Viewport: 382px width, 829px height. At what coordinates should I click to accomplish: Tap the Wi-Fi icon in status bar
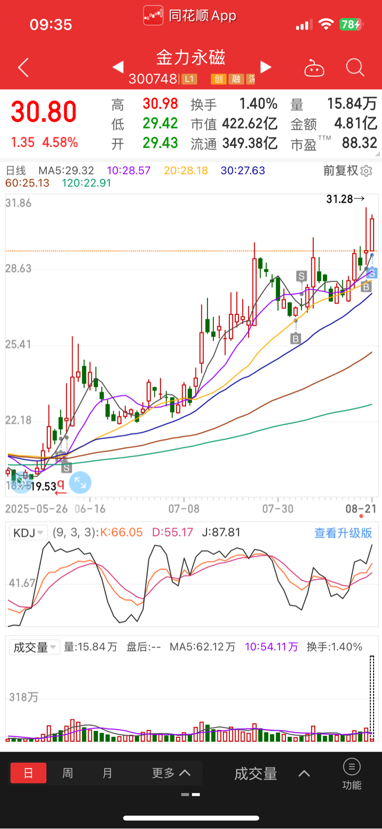click(326, 24)
